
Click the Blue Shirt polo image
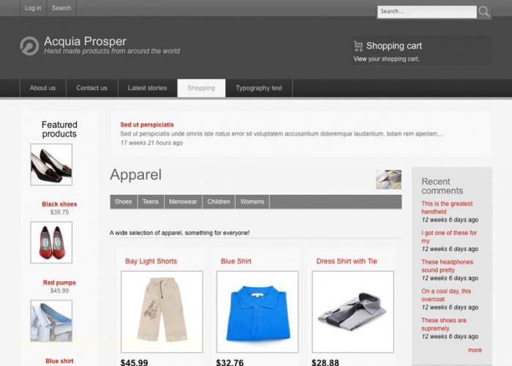click(x=257, y=312)
